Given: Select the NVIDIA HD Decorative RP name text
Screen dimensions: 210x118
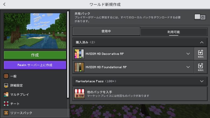Looking at the screenshot, I should pyautogui.click(x=105, y=54).
